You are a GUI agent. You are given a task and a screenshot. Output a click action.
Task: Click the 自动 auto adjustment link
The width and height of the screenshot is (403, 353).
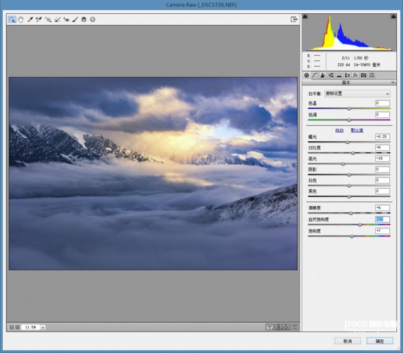[340, 130]
